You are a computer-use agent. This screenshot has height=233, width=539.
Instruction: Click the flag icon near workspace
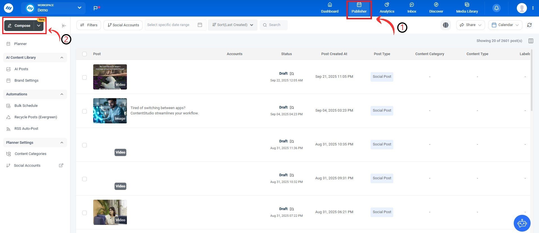coord(96,8)
